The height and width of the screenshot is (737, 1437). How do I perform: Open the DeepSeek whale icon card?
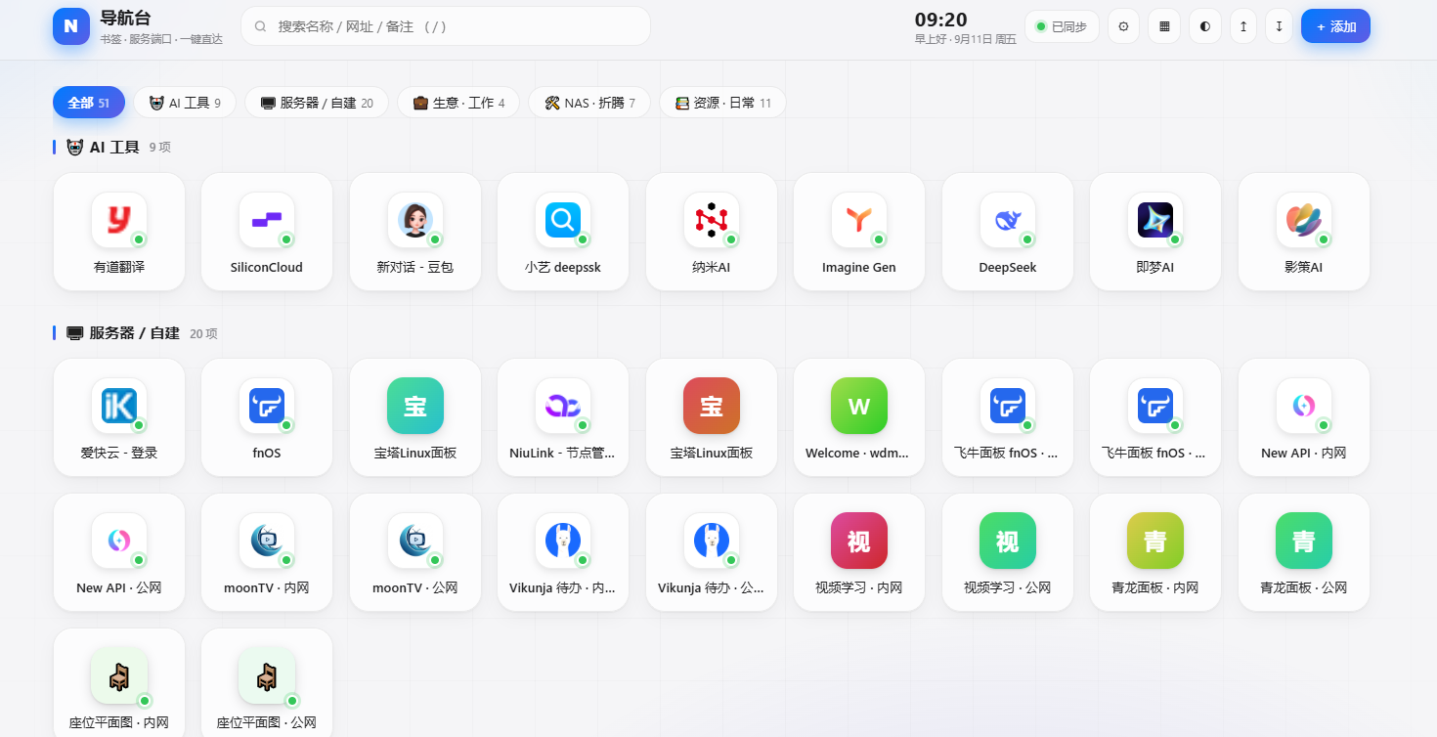[x=1008, y=232]
